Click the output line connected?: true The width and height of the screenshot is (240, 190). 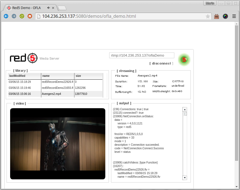(128, 113)
